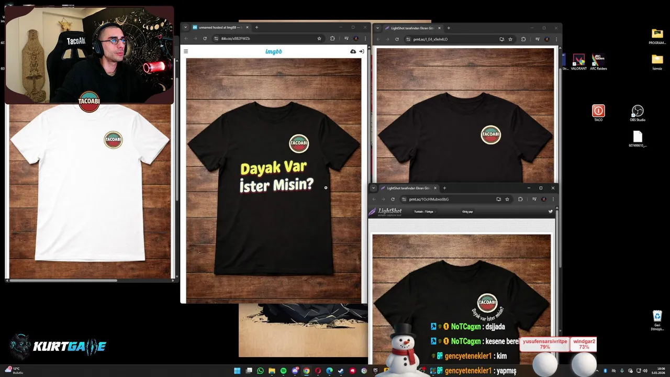Open tab search dropdown in upper LightShot window

click(x=377, y=28)
